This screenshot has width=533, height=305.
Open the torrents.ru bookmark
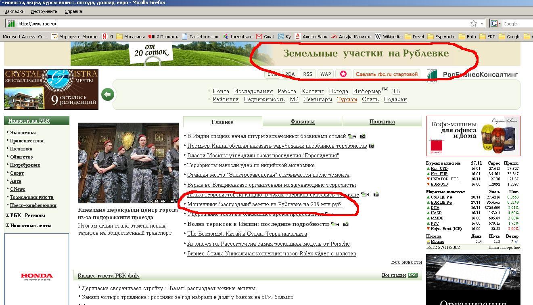[x=238, y=36]
